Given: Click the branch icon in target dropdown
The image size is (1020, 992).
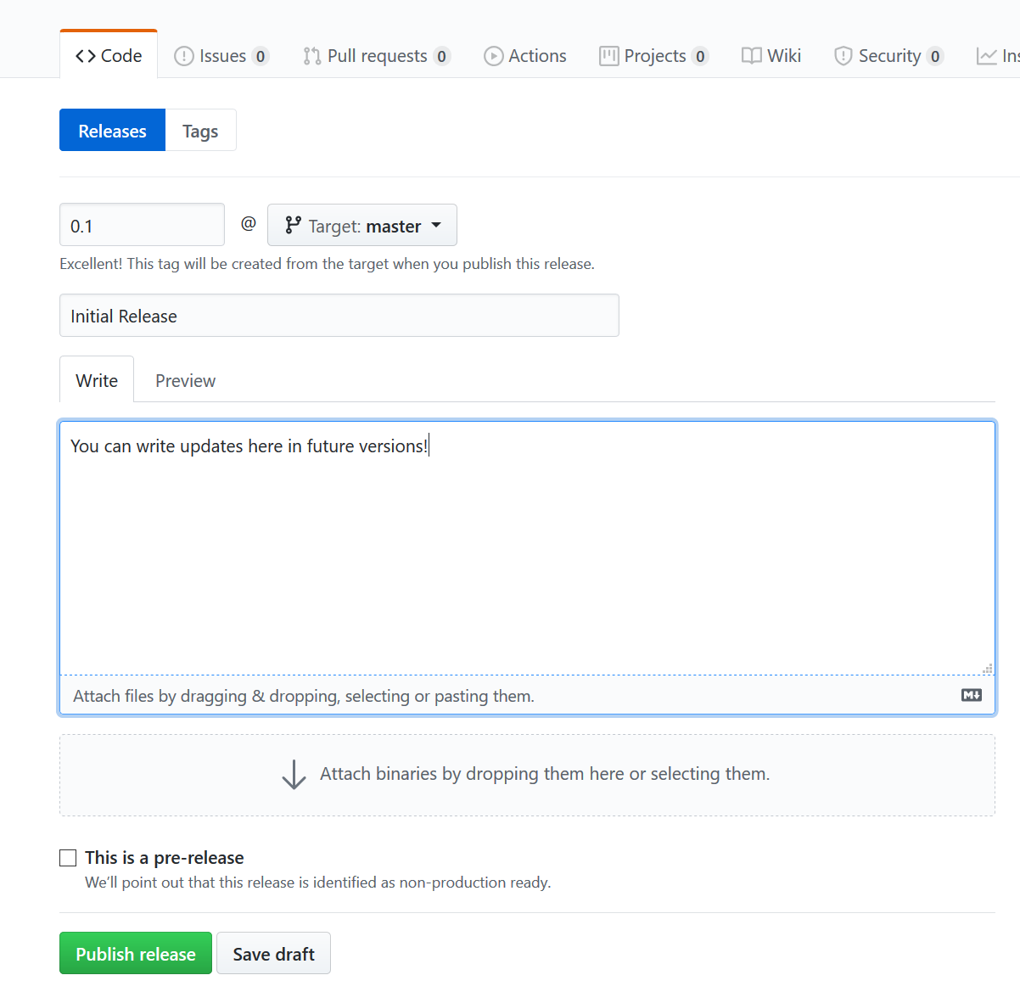Looking at the screenshot, I should coord(292,225).
